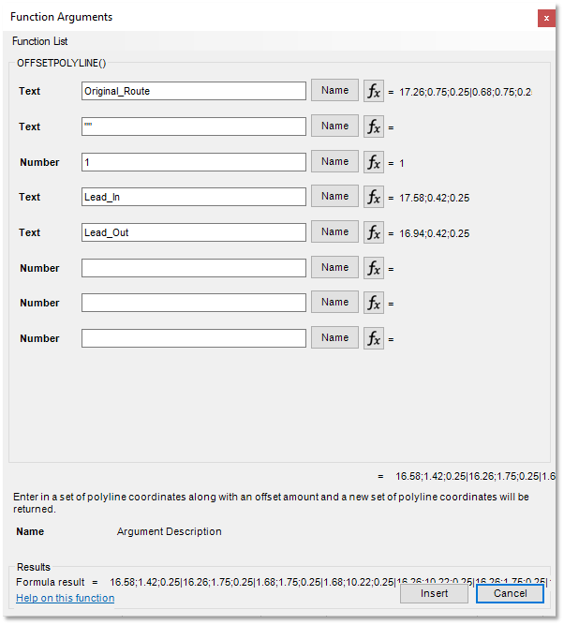This screenshot has height=625, width=564.
Task: Click Name button next to Lead_In
Action: pyautogui.click(x=334, y=196)
